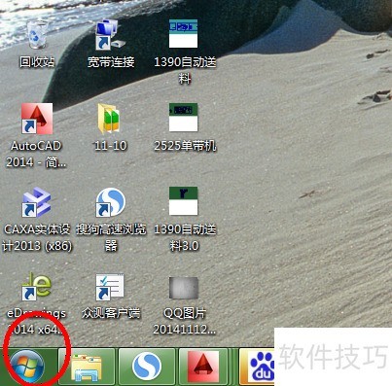Open Sogou browser from the taskbar
The width and height of the screenshot is (392, 386).
coord(147,367)
